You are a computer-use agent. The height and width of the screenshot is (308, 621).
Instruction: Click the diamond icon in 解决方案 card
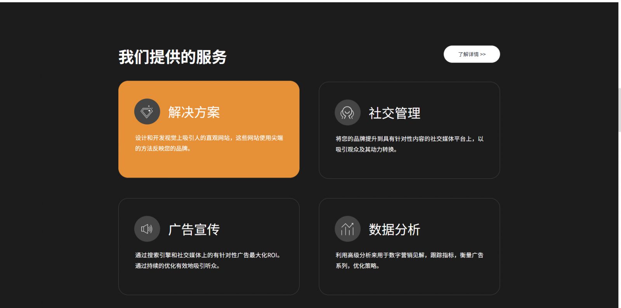click(x=147, y=112)
